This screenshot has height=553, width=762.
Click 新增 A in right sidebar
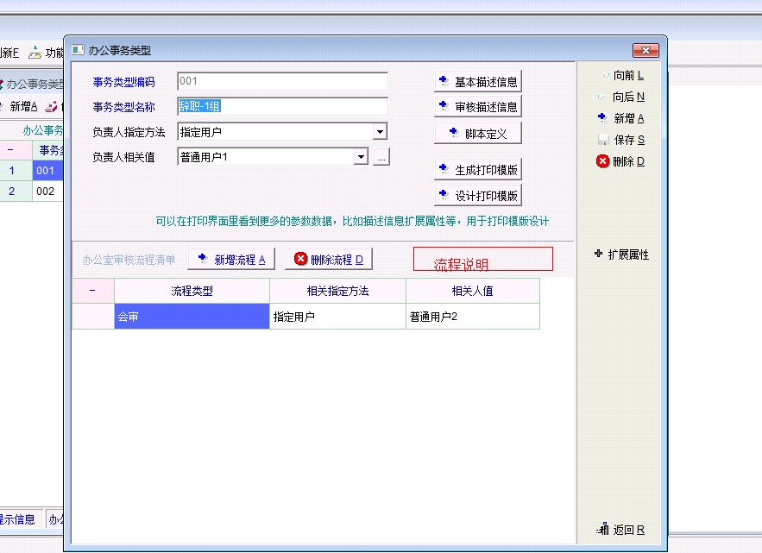click(x=603, y=118)
